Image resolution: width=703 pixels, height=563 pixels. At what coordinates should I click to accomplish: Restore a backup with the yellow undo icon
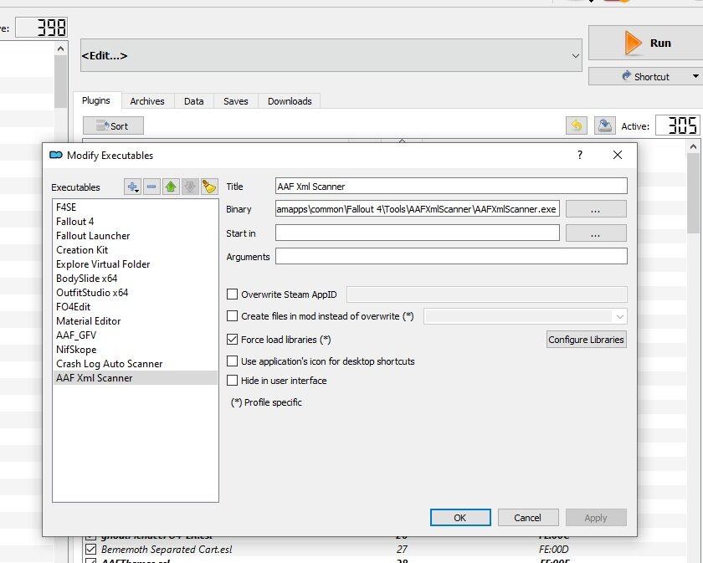pos(576,125)
